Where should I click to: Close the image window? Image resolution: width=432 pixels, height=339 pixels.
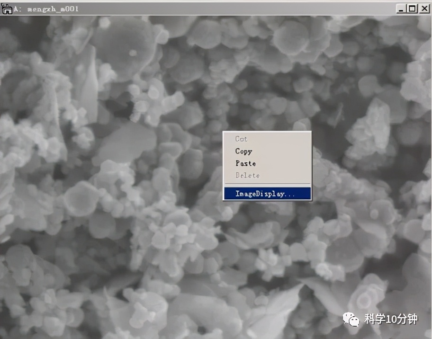click(x=424, y=9)
